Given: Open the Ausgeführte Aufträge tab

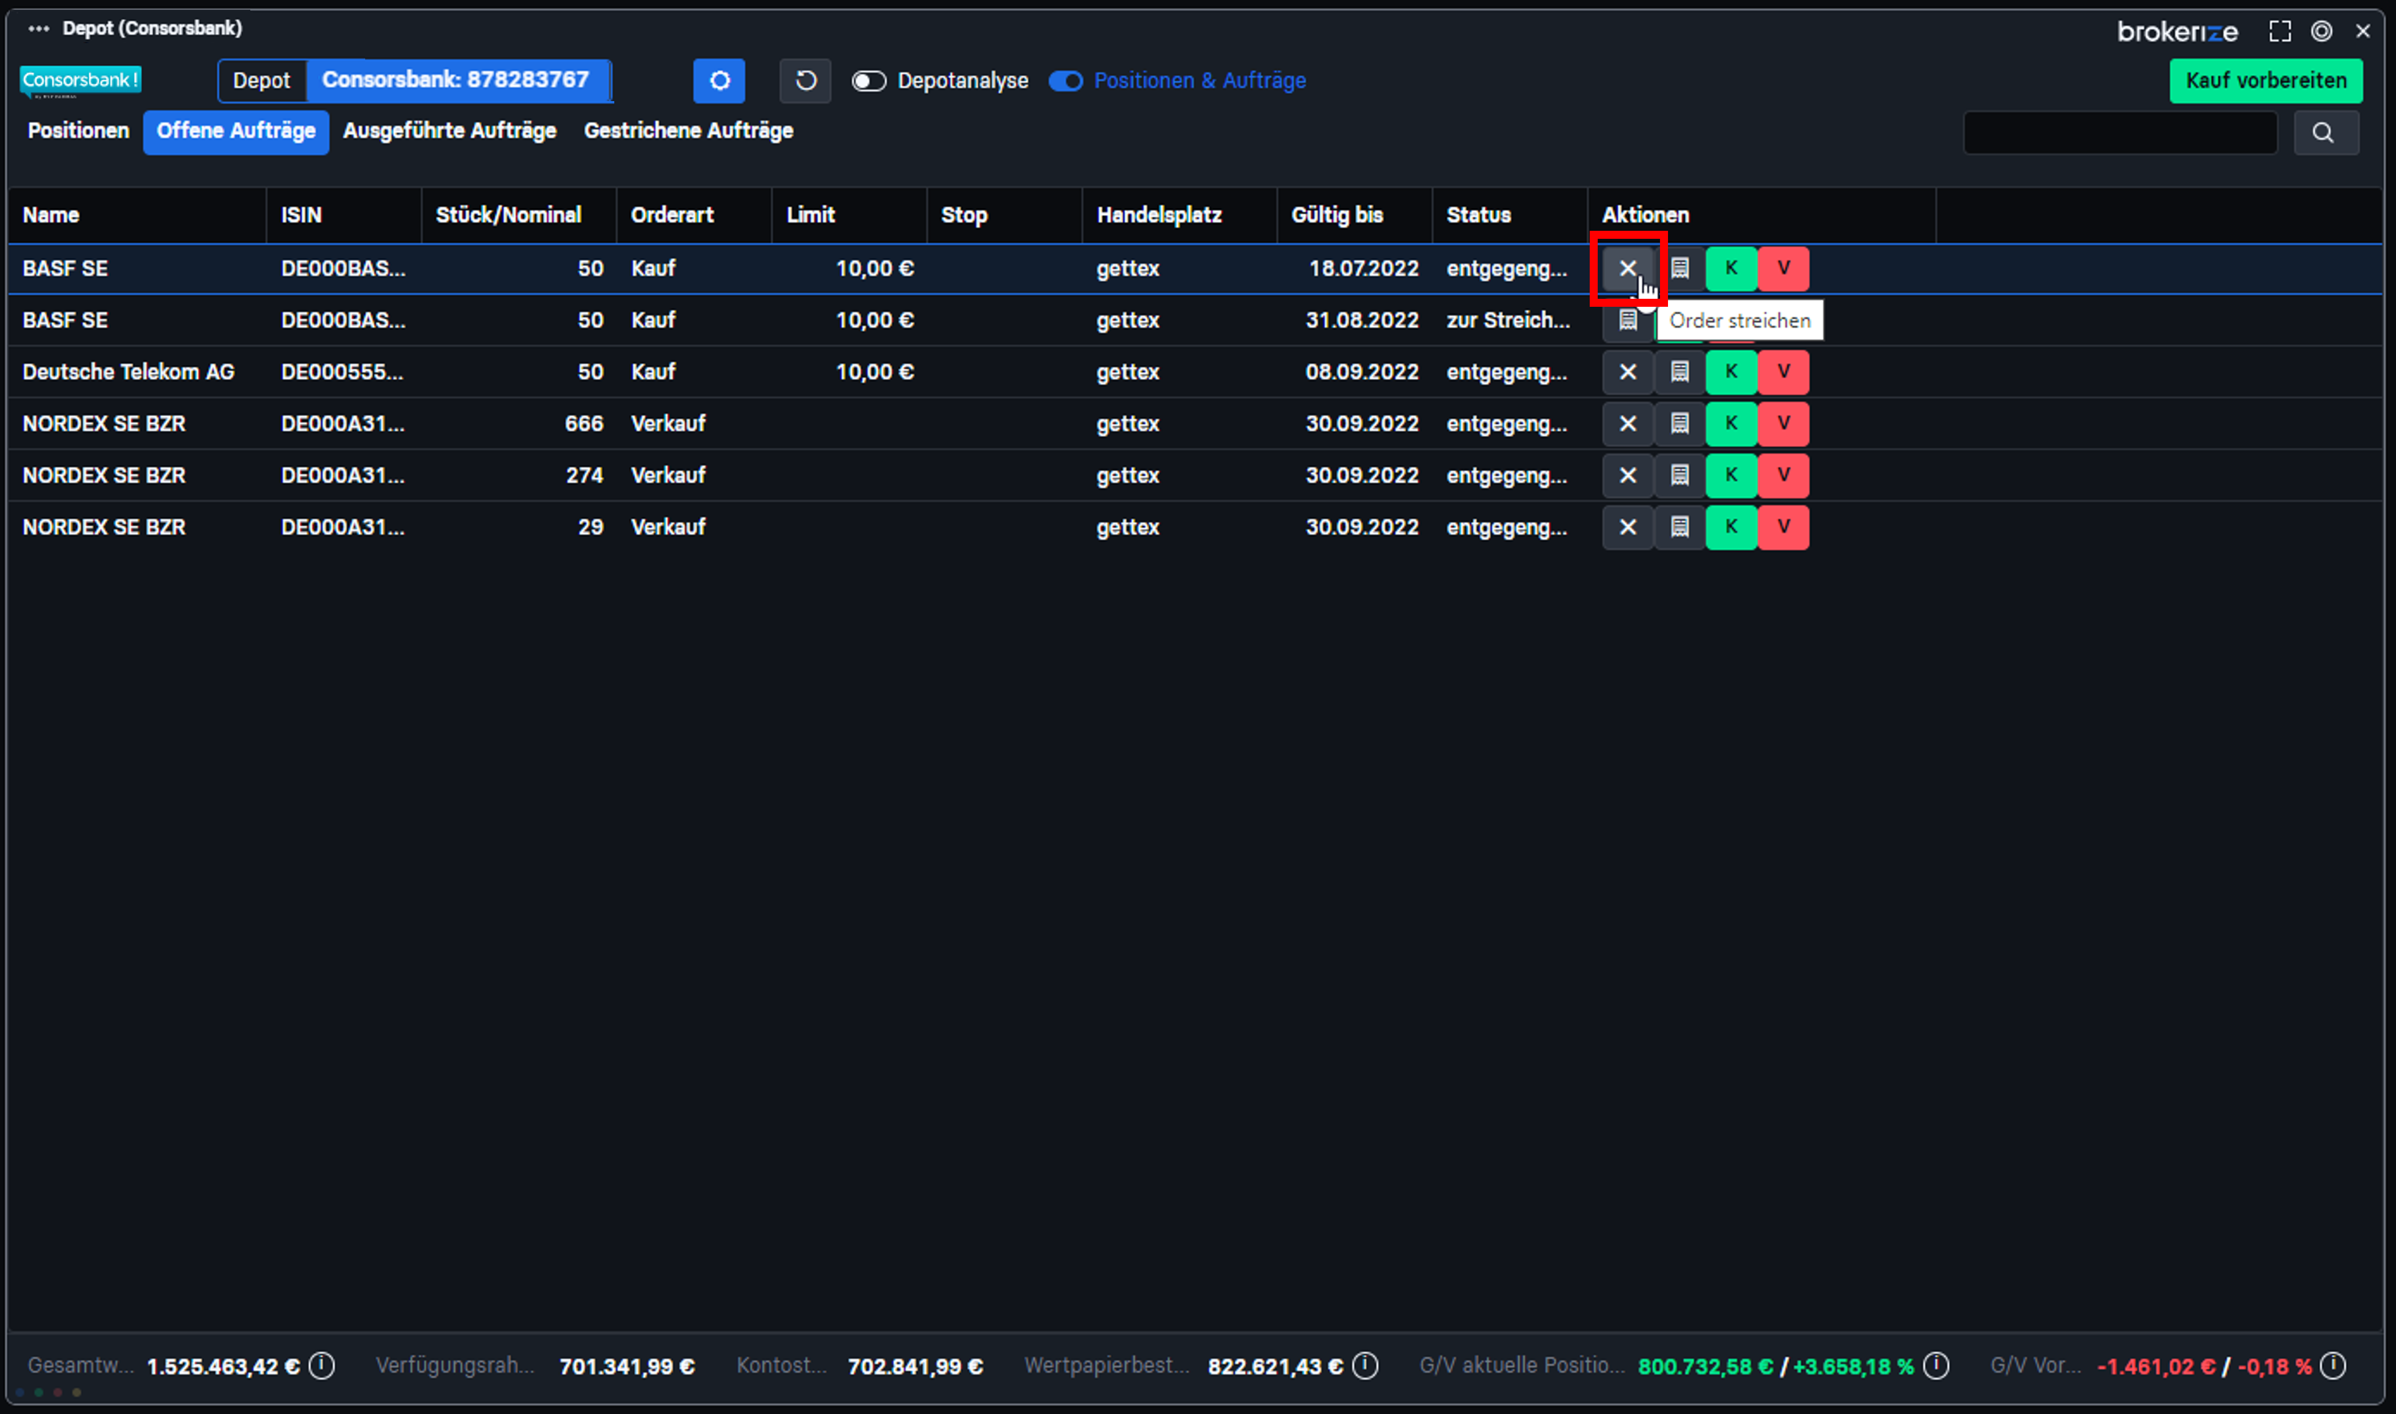Looking at the screenshot, I should pyautogui.click(x=450, y=131).
